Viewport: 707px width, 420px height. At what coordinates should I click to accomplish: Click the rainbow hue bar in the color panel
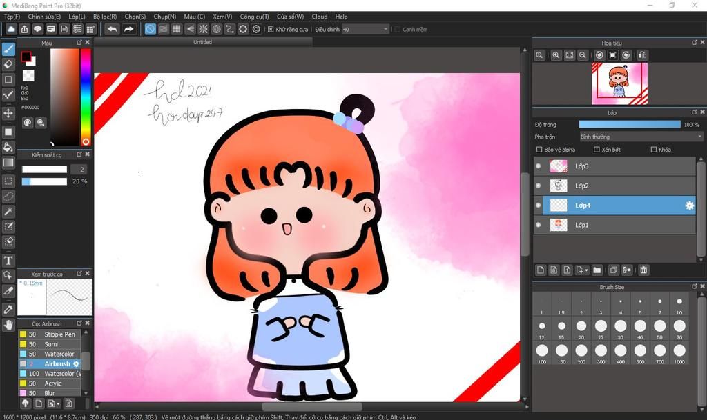coord(86,97)
